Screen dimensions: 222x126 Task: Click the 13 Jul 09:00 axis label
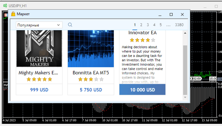click(x=209, y=120)
